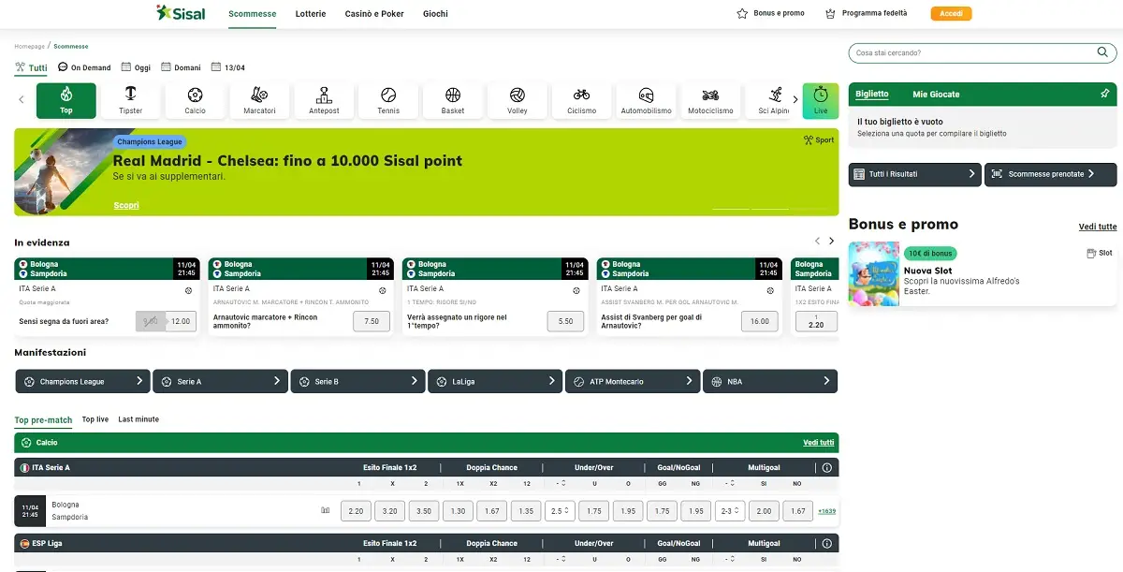Viewport: 1123px width, 572px height.
Task: Open Tennis sport category
Action: click(388, 101)
